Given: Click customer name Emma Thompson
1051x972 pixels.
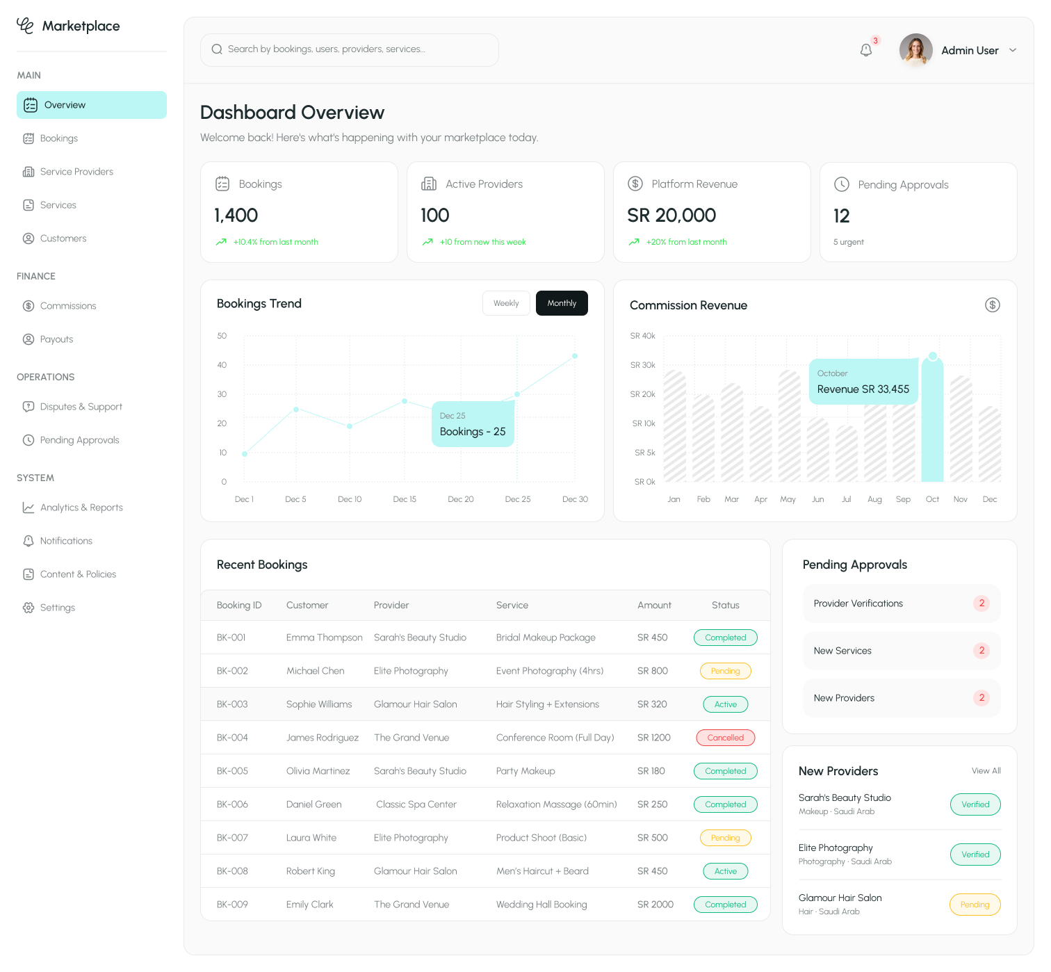Looking at the screenshot, I should (x=325, y=638).
